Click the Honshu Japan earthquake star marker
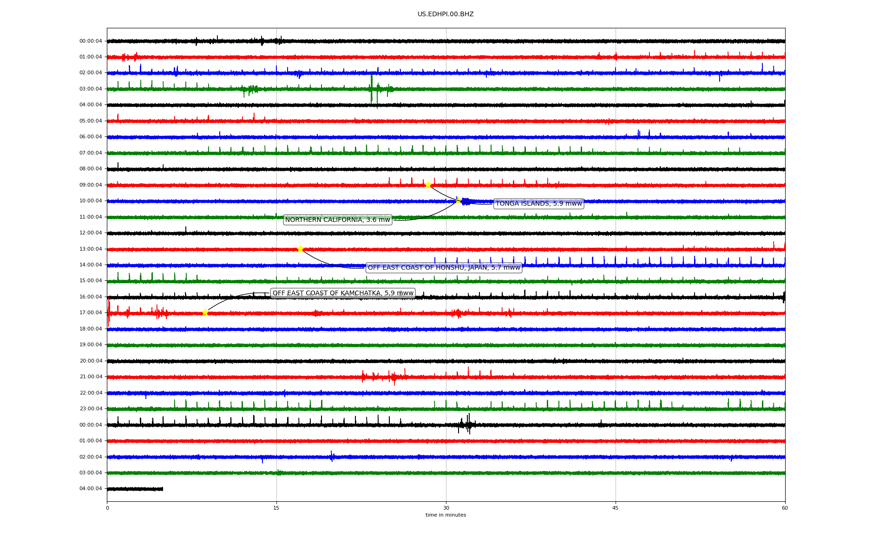 click(300, 249)
